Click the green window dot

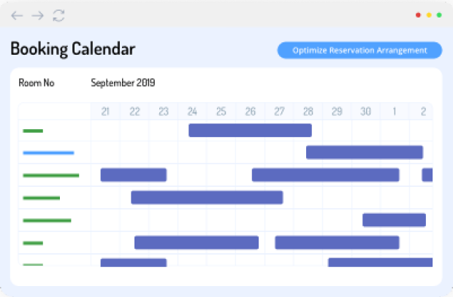coord(439,15)
